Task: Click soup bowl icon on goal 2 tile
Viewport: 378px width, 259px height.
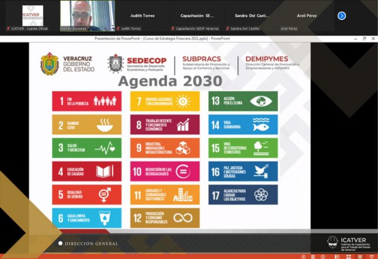Action: [105, 125]
